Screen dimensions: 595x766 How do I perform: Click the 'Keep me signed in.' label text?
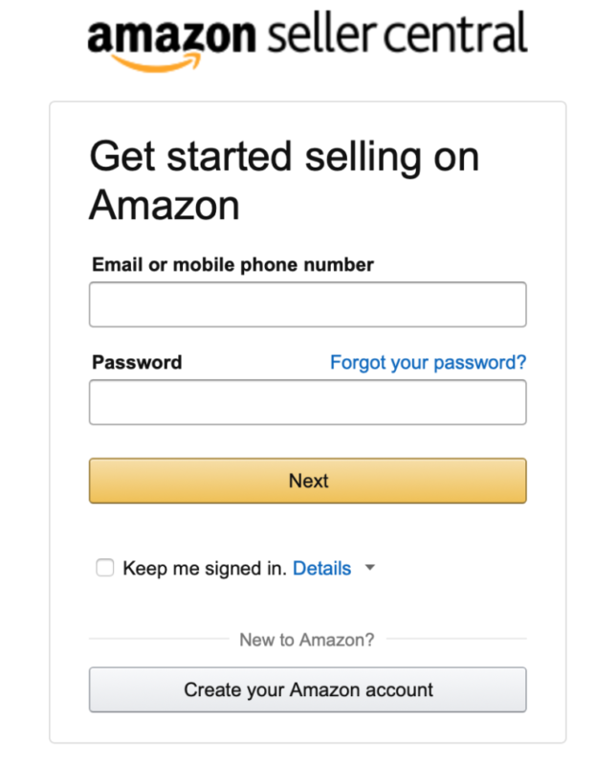205,568
